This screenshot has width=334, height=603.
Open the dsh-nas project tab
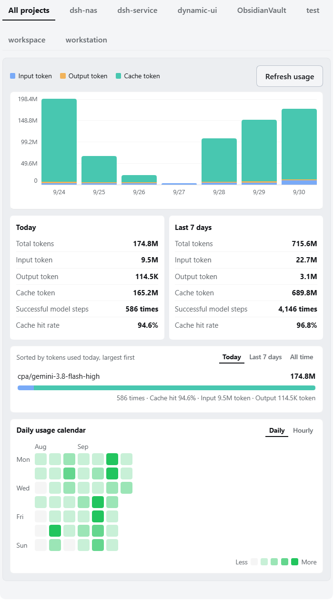[x=83, y=10]
